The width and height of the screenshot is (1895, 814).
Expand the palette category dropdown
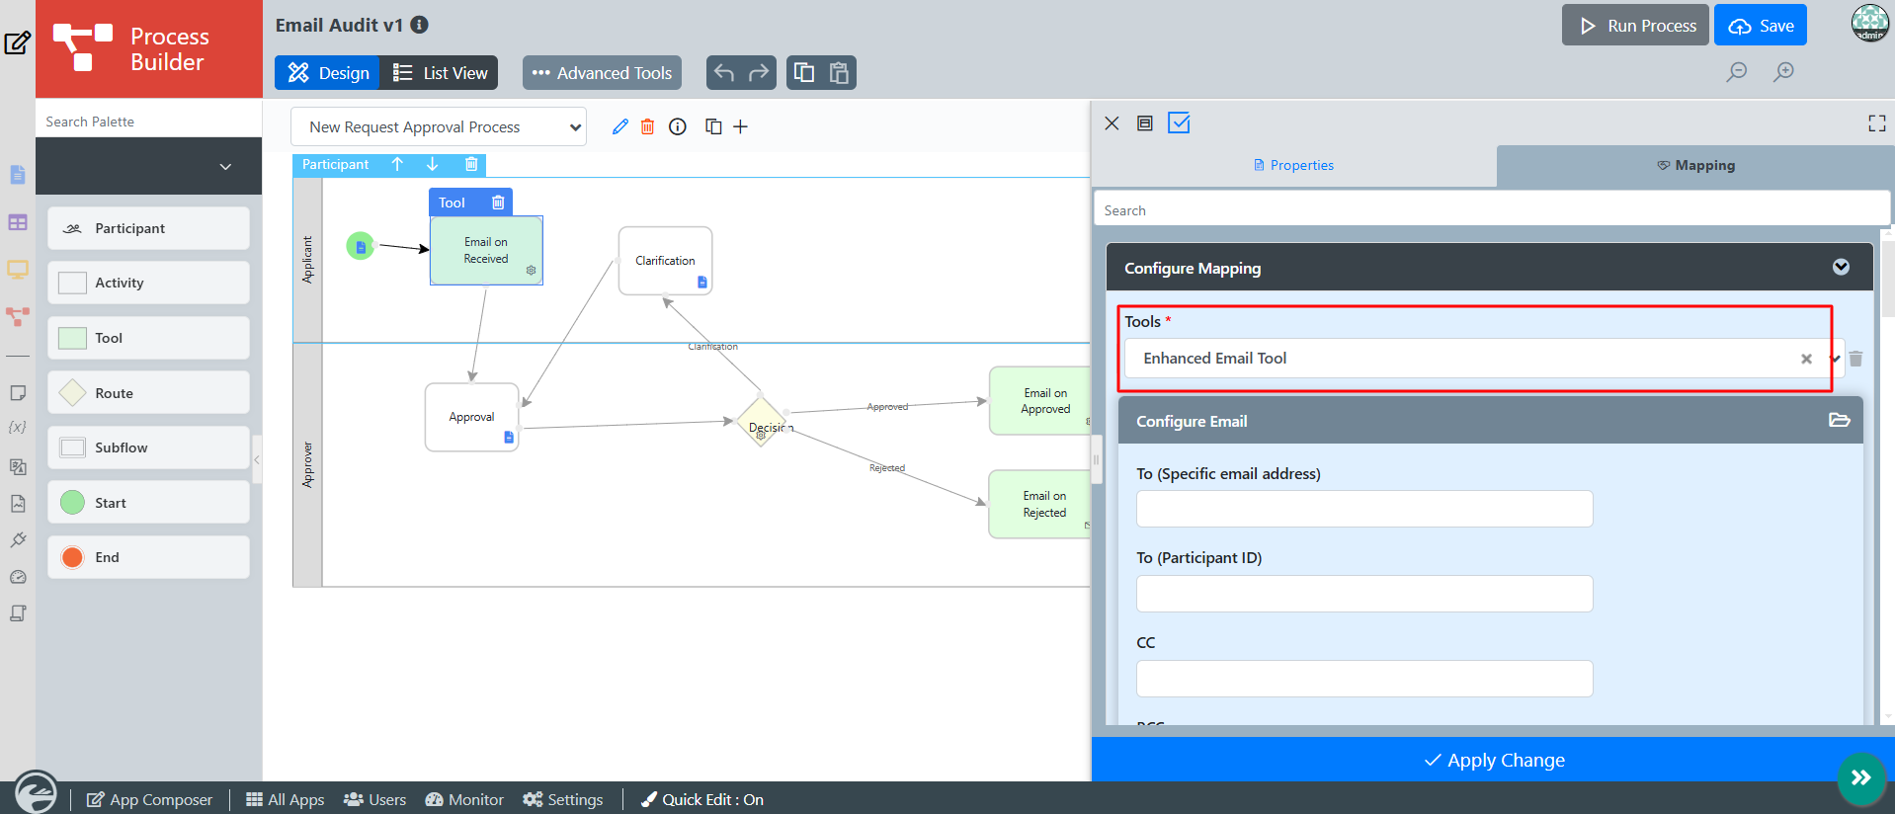coord(225,167)
